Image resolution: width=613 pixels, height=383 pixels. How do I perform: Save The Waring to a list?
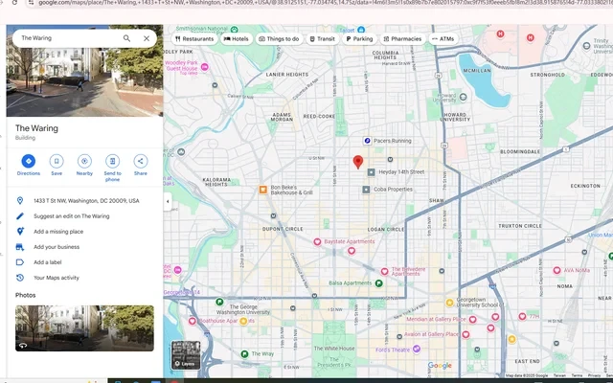point(57,165)
